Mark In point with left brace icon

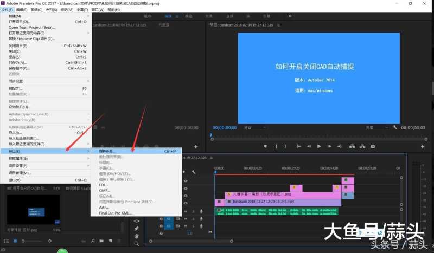pyautogui.click(x=276, y=146)
